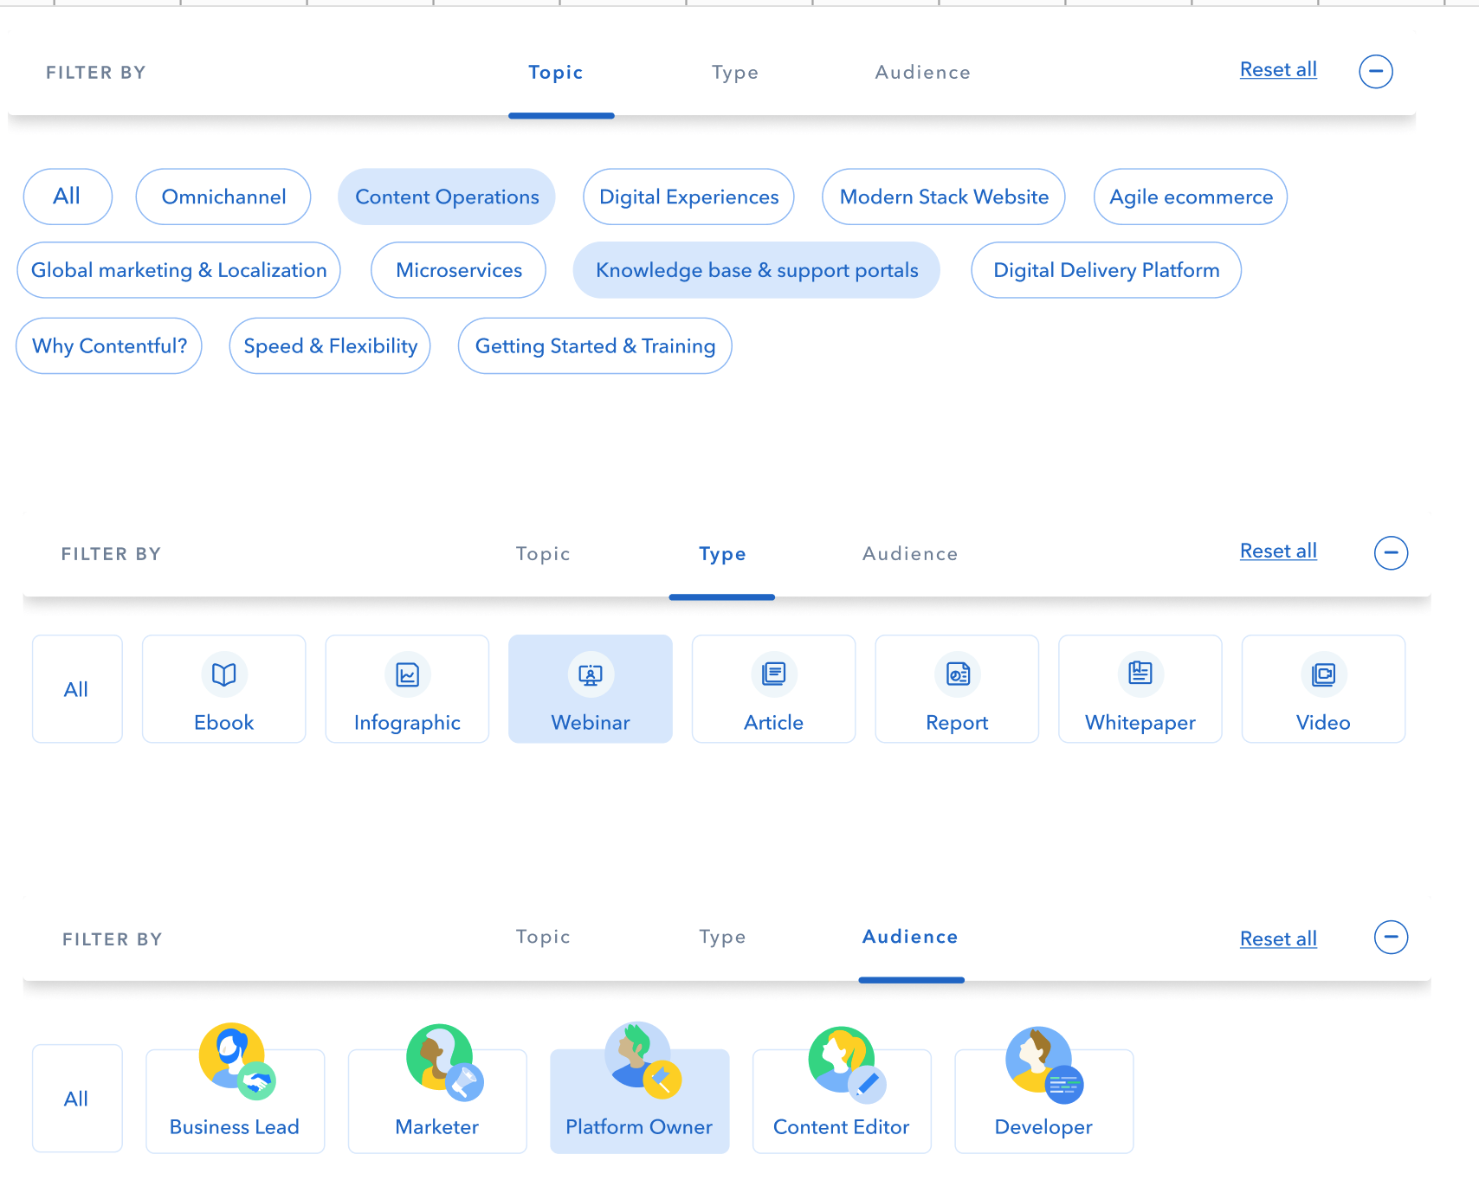Switch to Topic tab in second filter panel
The width and height of the screenshot is (1479, 1193).
pos(543,554)
